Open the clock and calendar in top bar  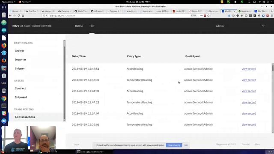[138, 2]
